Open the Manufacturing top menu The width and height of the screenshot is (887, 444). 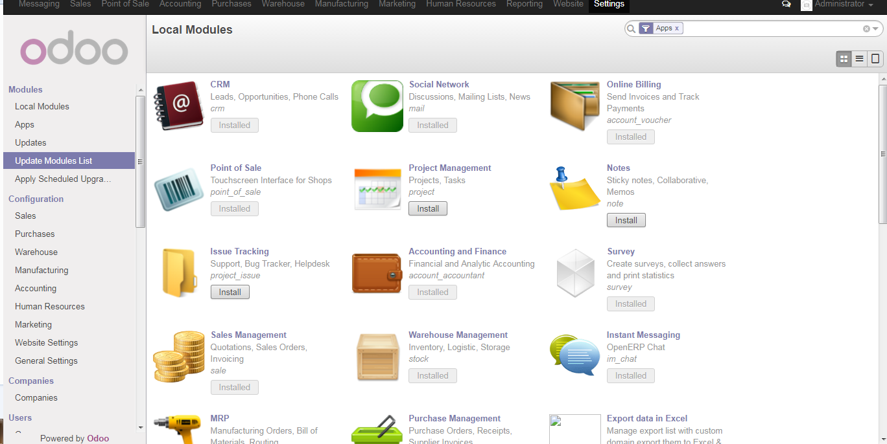tap(342, 4)
